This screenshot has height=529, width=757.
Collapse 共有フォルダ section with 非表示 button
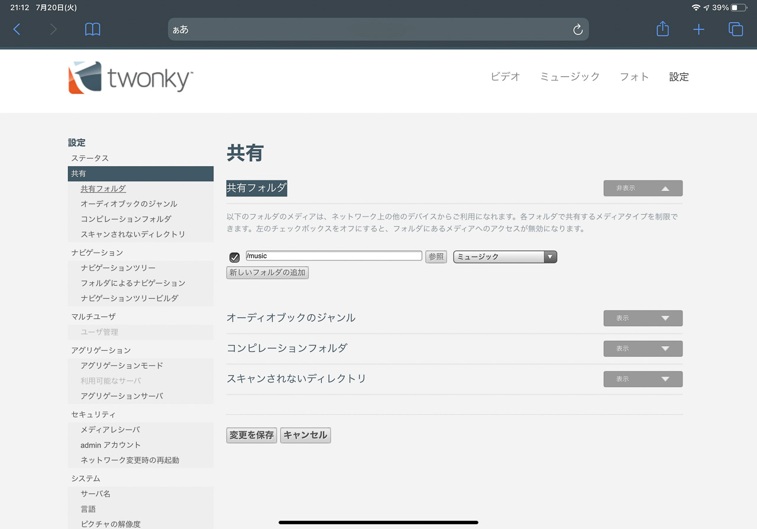(643, 188)
